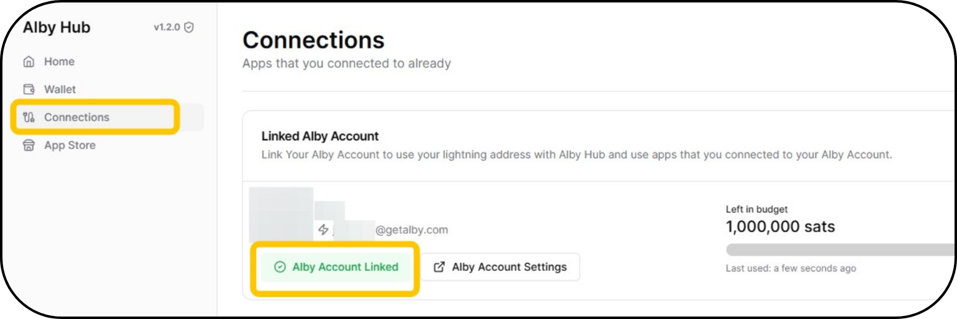Click the @getalby.com lightning address
This screenshot has height=319, width=957.
(411, 230)
